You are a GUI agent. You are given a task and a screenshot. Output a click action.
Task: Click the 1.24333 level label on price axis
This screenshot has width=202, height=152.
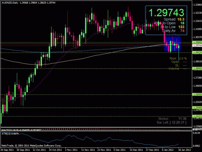click(x=197, y=116)
